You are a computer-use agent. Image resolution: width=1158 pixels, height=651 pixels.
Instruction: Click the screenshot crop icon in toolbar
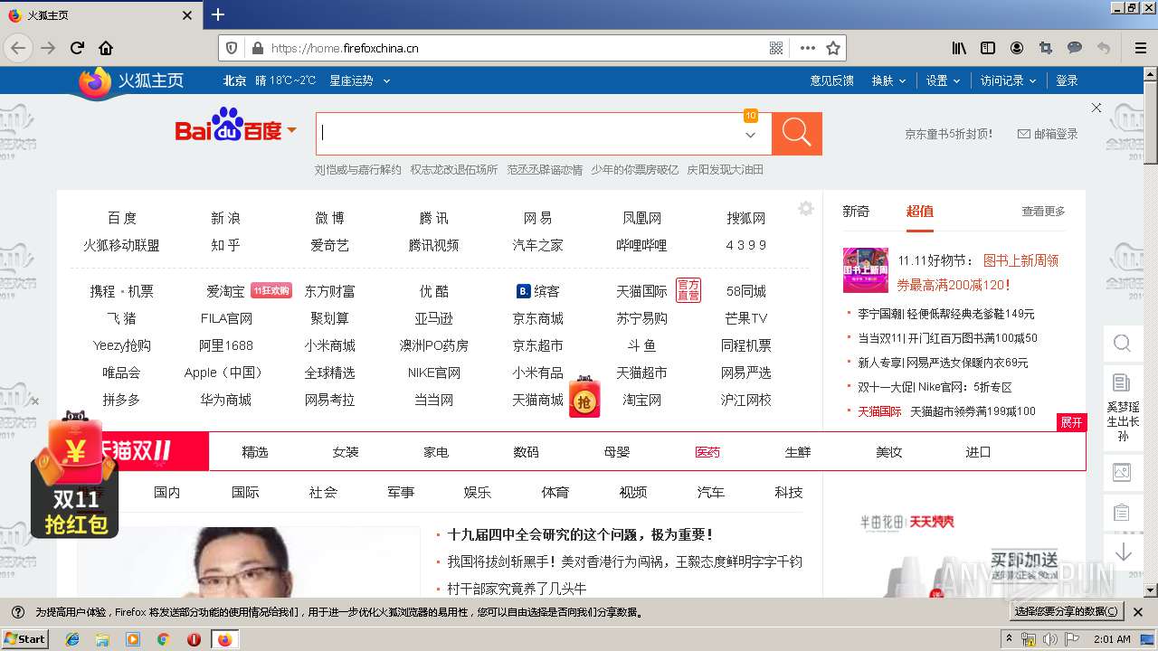[x=1046, y=48]
